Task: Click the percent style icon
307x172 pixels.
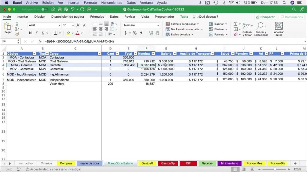Action: pyautogui.click(x=135, y=33)
